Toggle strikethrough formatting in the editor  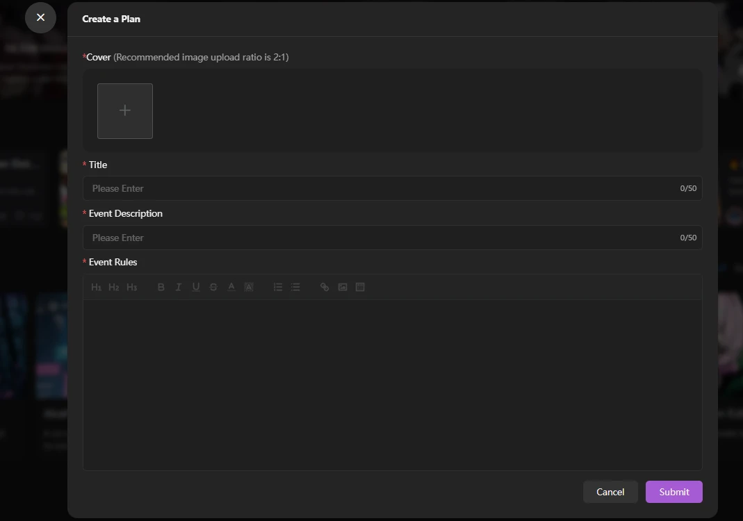point(213,287)
